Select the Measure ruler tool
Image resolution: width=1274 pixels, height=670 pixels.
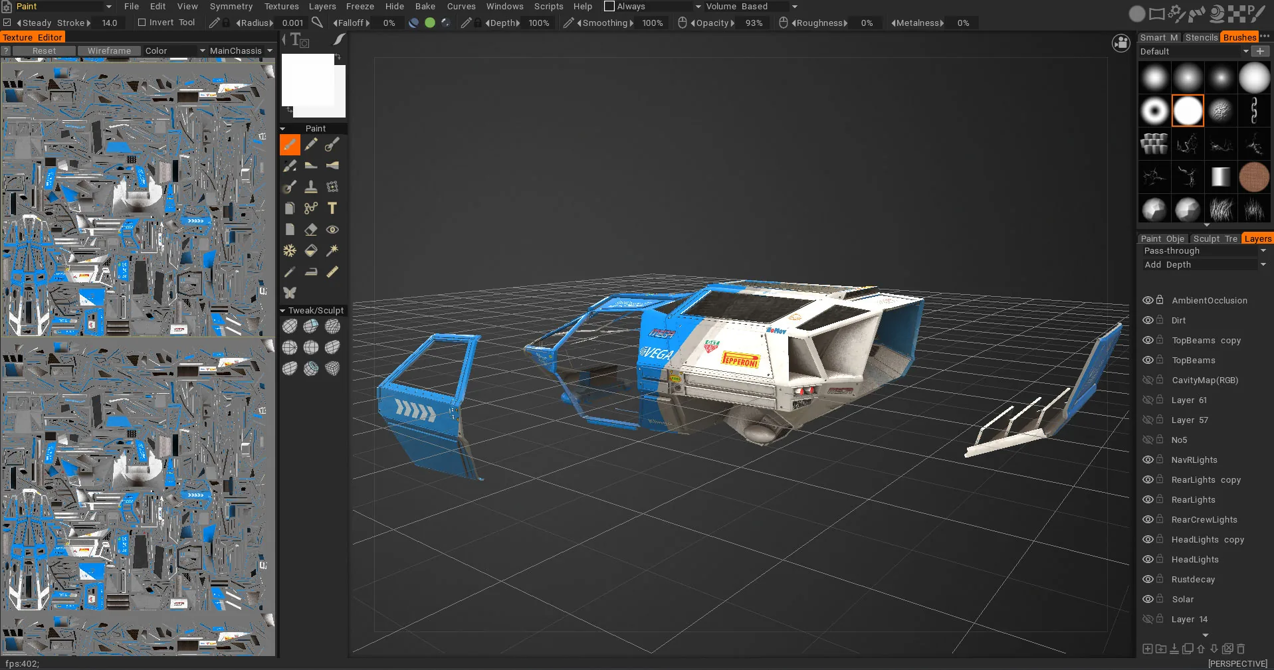point(332,272)
